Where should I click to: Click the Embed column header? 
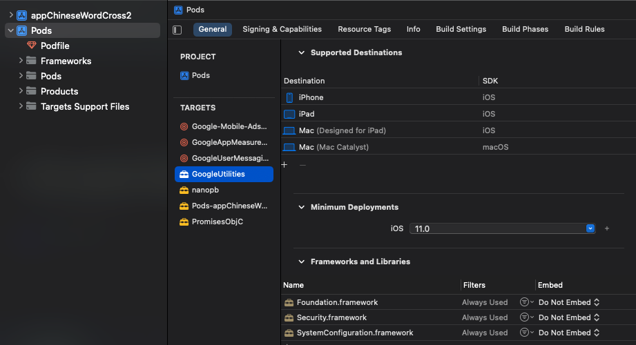(x=550, y=285)
